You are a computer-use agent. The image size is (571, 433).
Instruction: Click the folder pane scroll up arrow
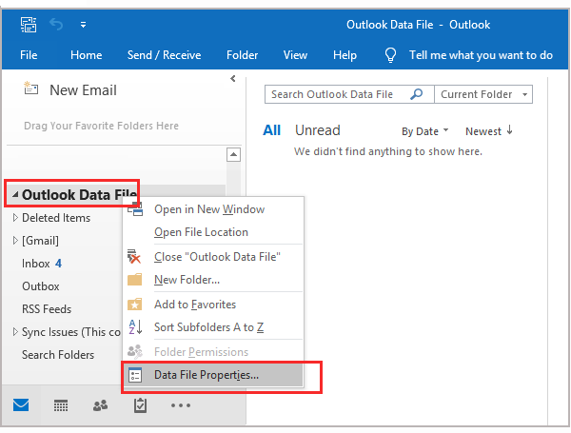pyautogui.click(x=233, y=155)
